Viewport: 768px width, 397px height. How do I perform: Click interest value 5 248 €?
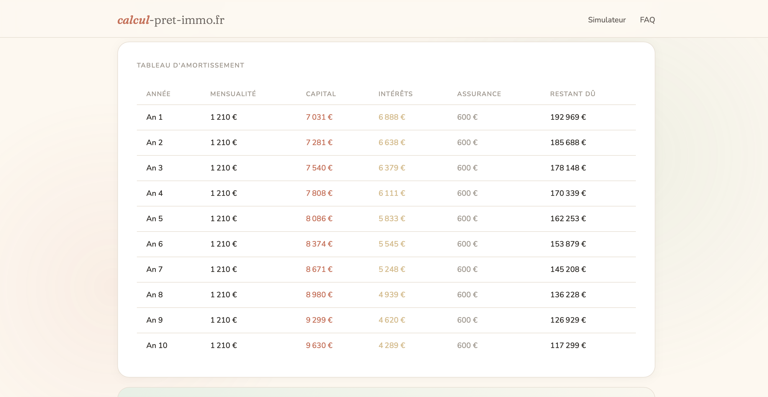point(392,269)
